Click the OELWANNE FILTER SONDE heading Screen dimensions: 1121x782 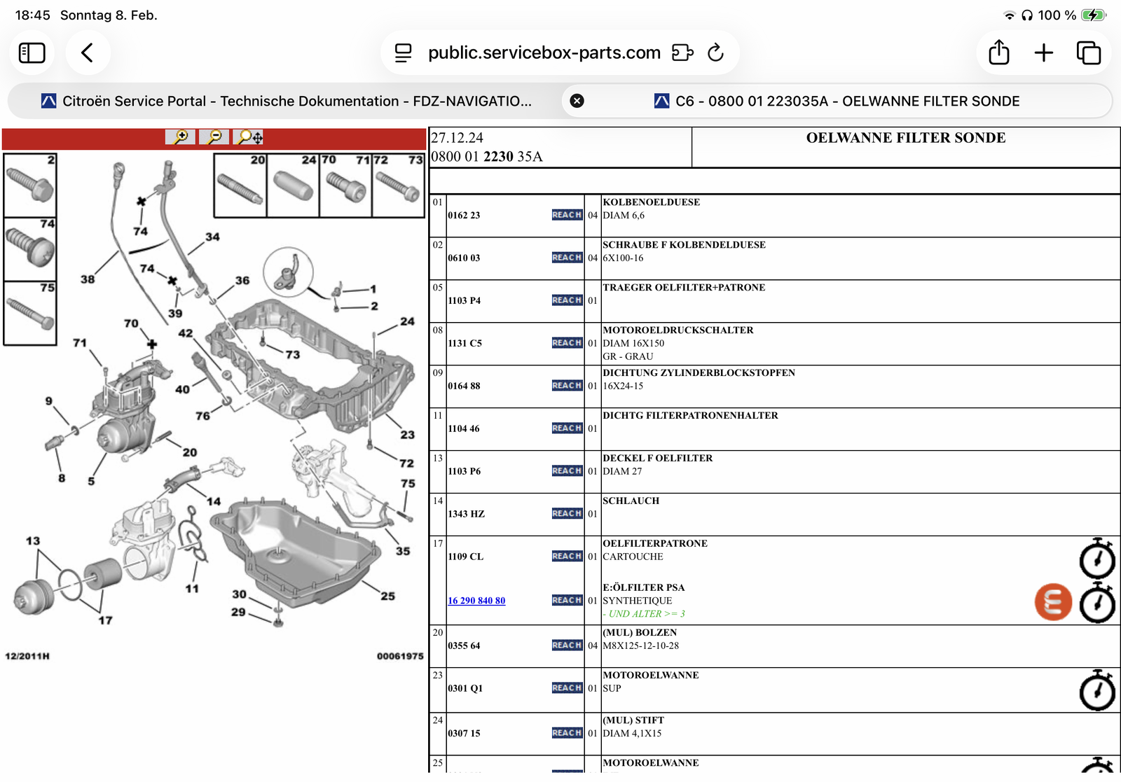(906, 138)
